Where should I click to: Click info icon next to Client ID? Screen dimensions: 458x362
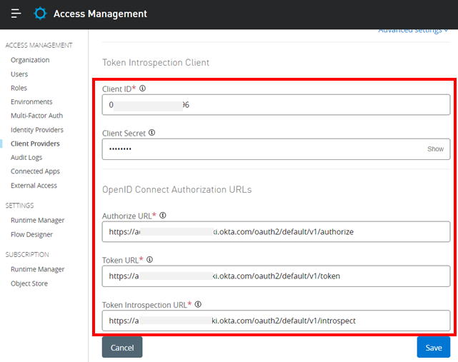coord(142,89)
